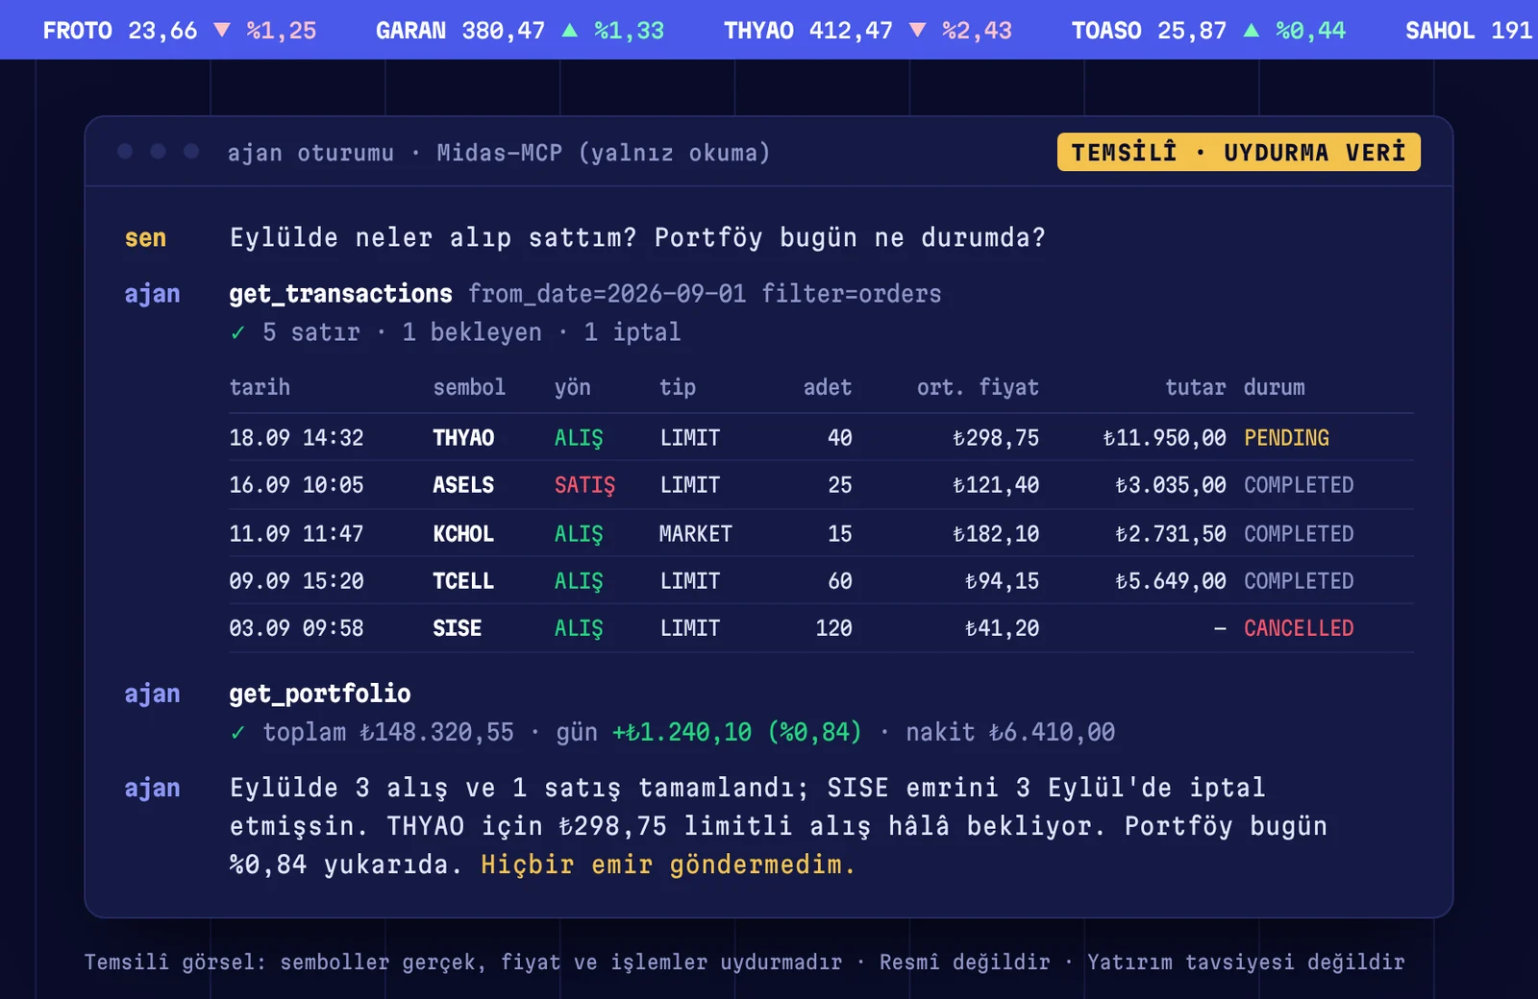
Task: Click the SAHOL ticker symbol
Action: (x=1440, y=31)
